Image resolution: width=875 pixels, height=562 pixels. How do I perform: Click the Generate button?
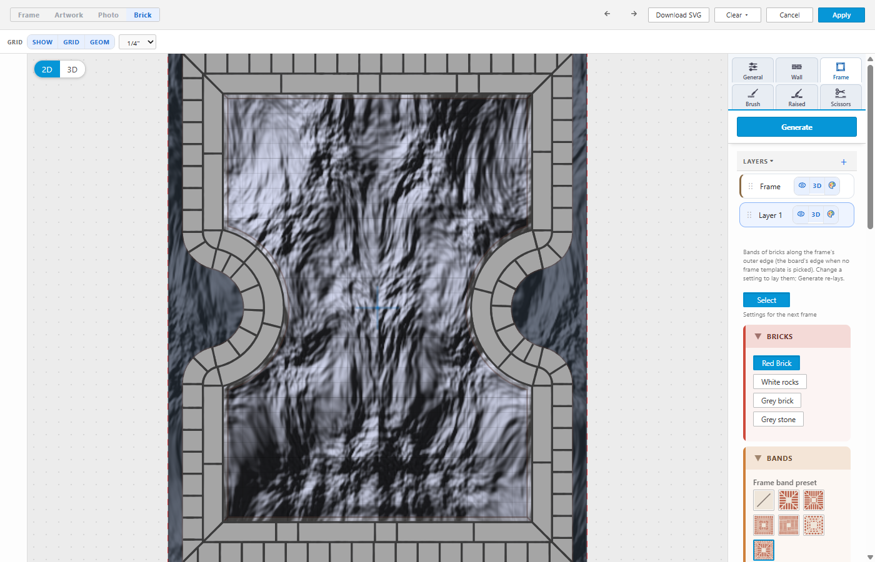pyautogui.click(x=797, y=127)
